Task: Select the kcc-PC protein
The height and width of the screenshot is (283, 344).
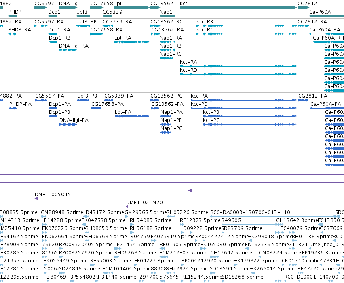Action: pyautogui.click(x=250, y=124)
